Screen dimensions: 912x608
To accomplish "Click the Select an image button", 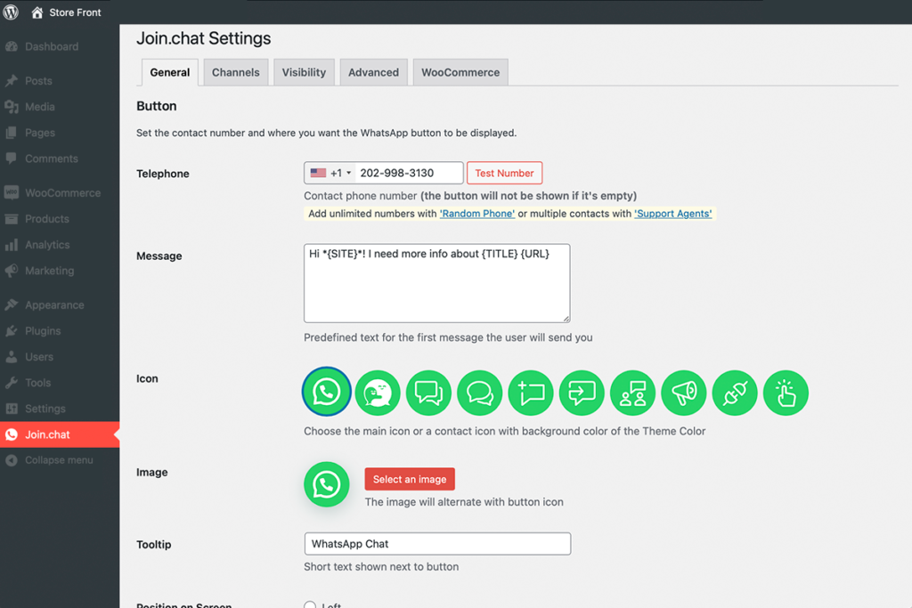I will (410, 479).
